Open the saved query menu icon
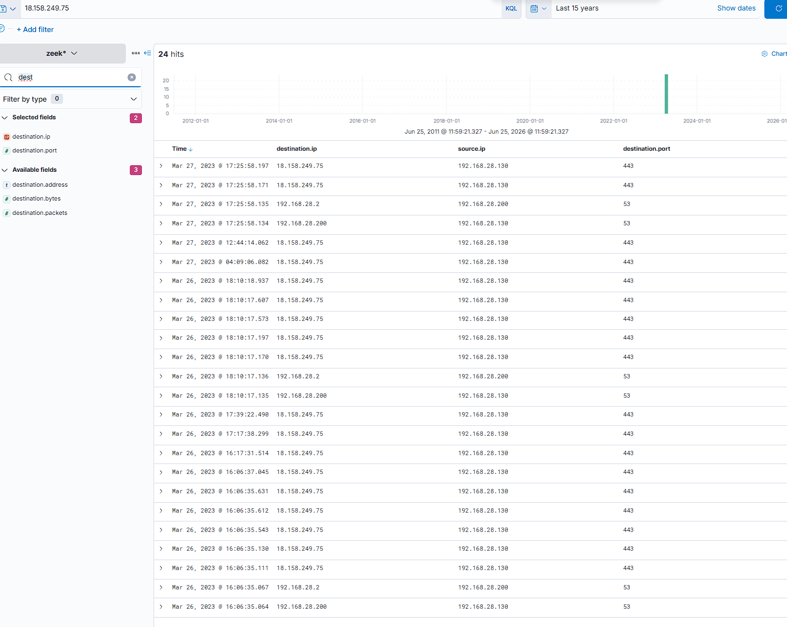The height and width of the screenshot is (627, 787). point(8,9)
